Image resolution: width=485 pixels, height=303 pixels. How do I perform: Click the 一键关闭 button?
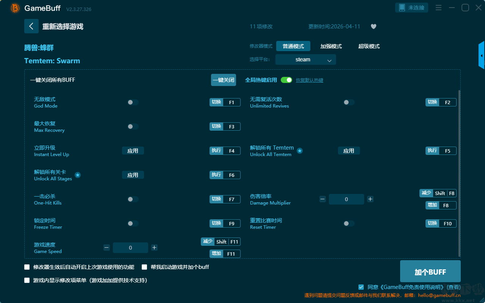[224, 80]
